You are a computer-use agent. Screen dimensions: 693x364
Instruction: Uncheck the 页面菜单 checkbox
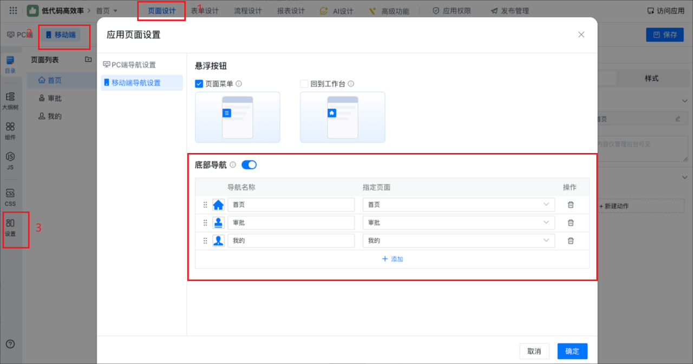(199, 84)
